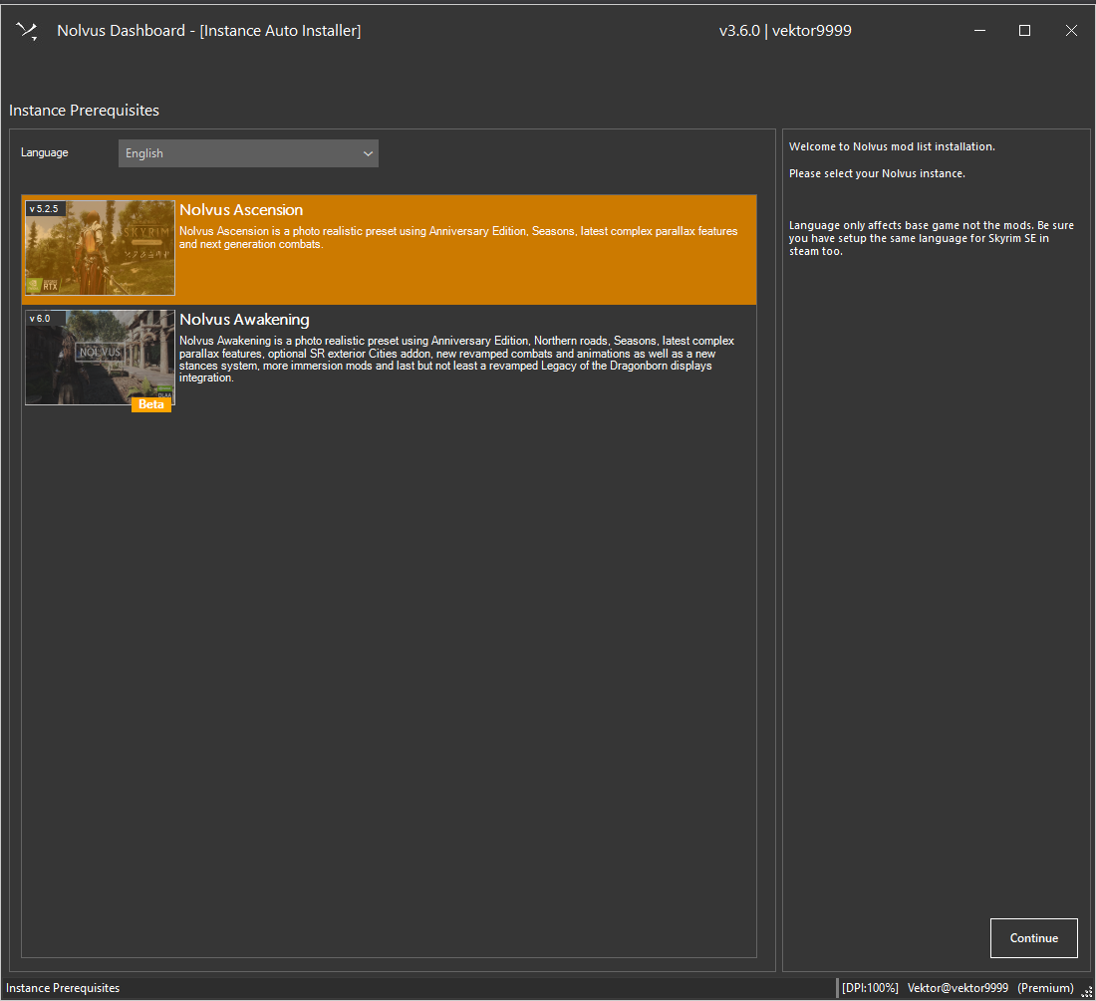Click the v 5.2.5 version badge
Screen dimensions: 1096x1001
[x=45, y=209]
